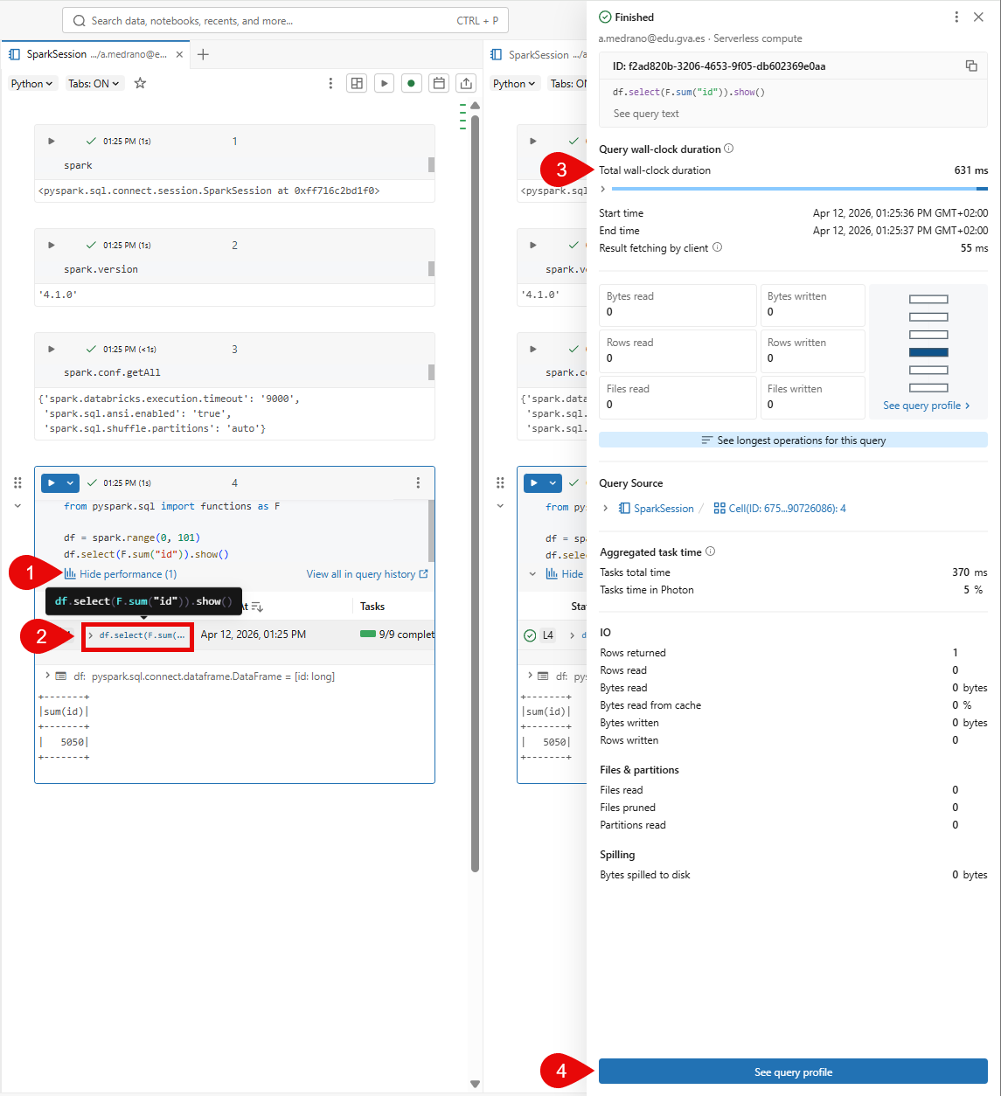The height and width of the screenshot is (1096, 1001).
Task: Click the wall-clock duration timeline bar
Action: (800, 189)
